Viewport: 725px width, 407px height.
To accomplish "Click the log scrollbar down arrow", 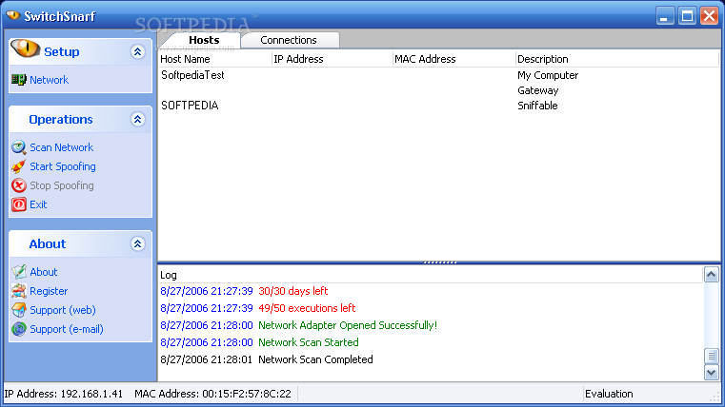I will [x=711, y=372].
